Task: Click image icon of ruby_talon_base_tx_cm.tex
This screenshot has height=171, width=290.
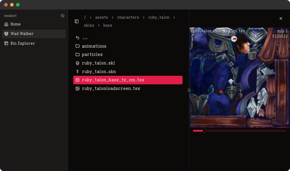Action: tap(77, 80)
